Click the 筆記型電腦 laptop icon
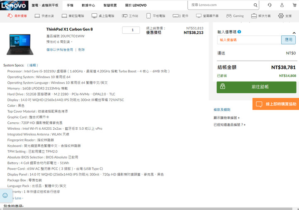 (64, 16)
